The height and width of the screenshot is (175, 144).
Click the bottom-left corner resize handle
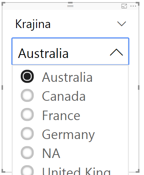click(x=3, y=171)
